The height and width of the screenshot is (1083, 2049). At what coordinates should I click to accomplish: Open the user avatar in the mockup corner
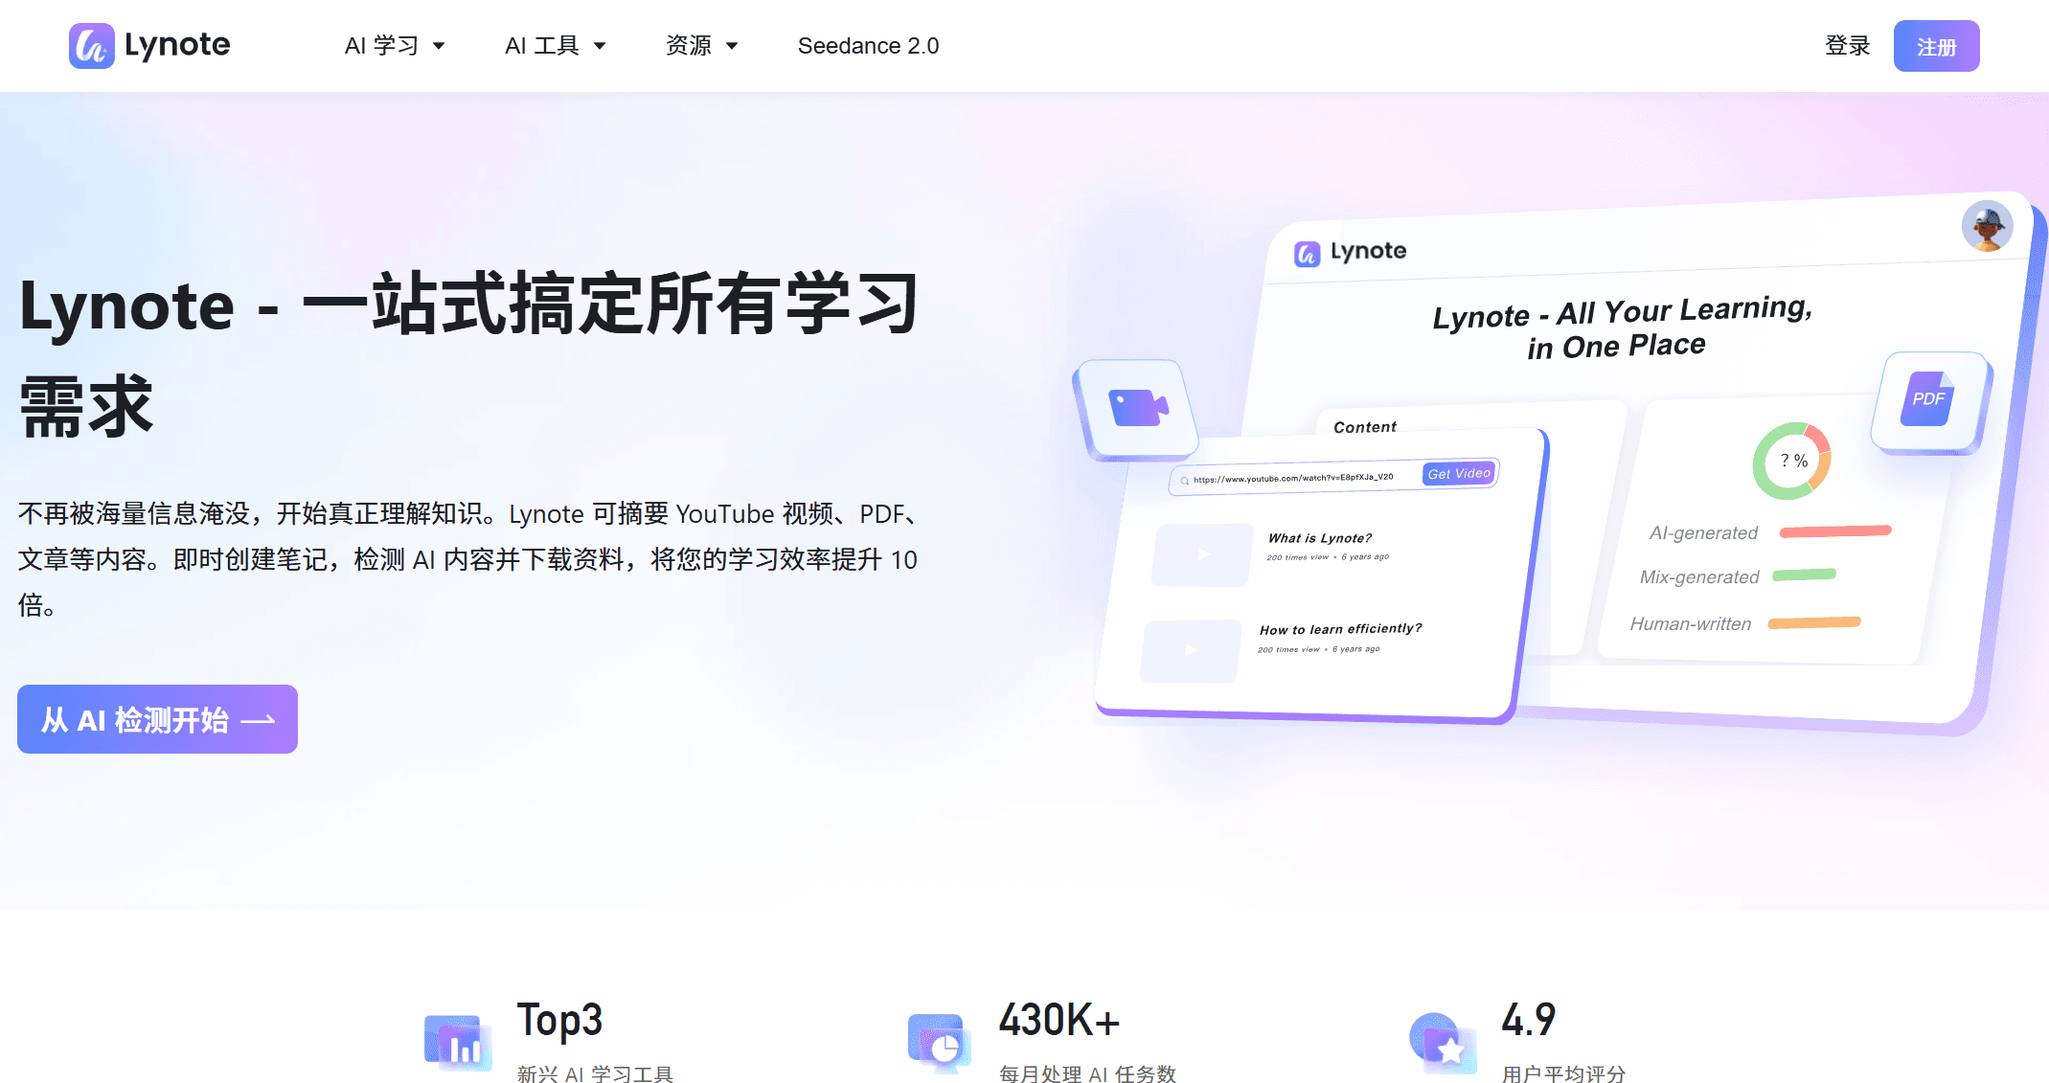point(1989,227)
